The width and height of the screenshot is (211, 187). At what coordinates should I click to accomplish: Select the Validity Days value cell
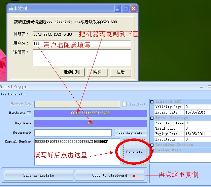tap(197, 107)
